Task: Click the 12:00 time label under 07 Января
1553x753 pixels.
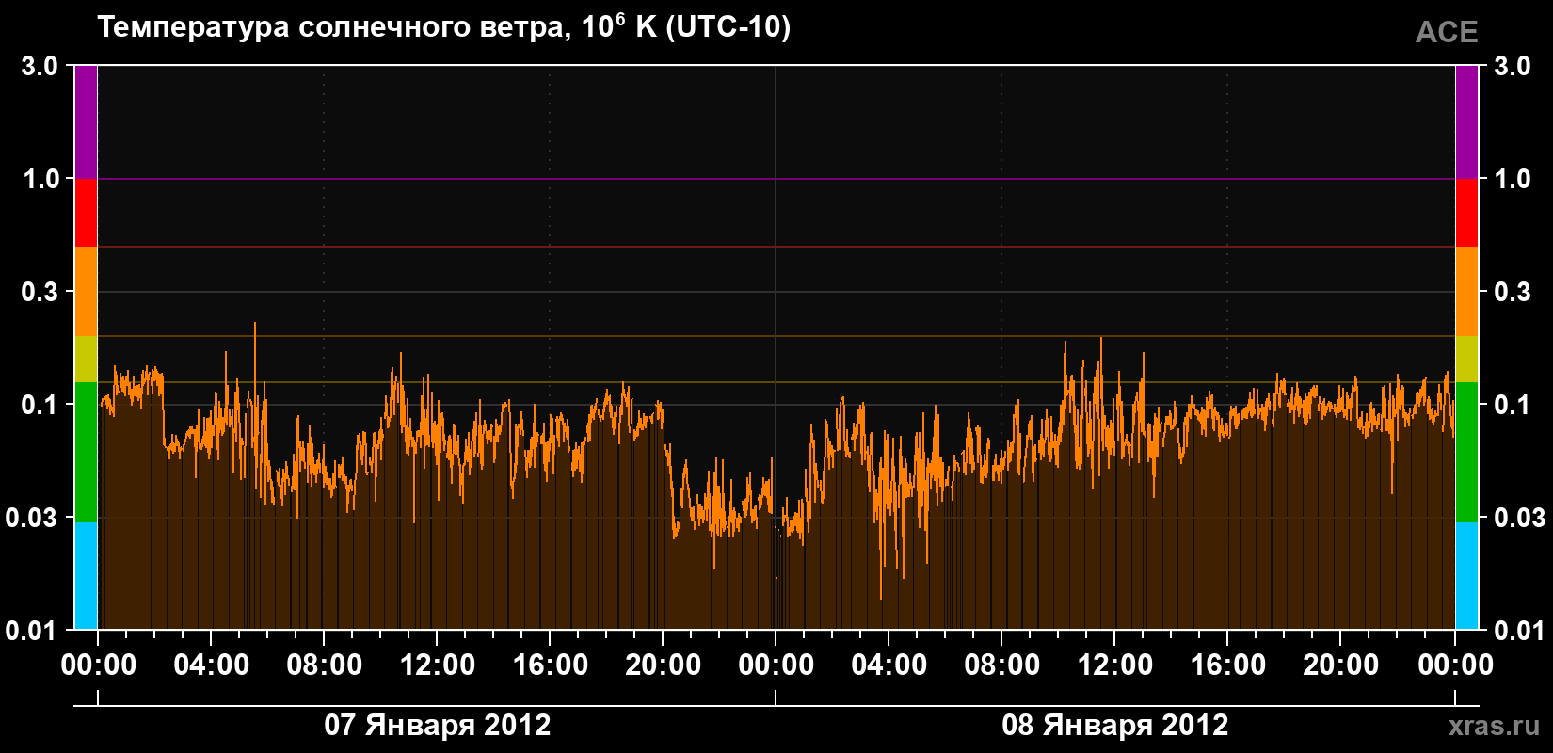Action: [438, 665]
